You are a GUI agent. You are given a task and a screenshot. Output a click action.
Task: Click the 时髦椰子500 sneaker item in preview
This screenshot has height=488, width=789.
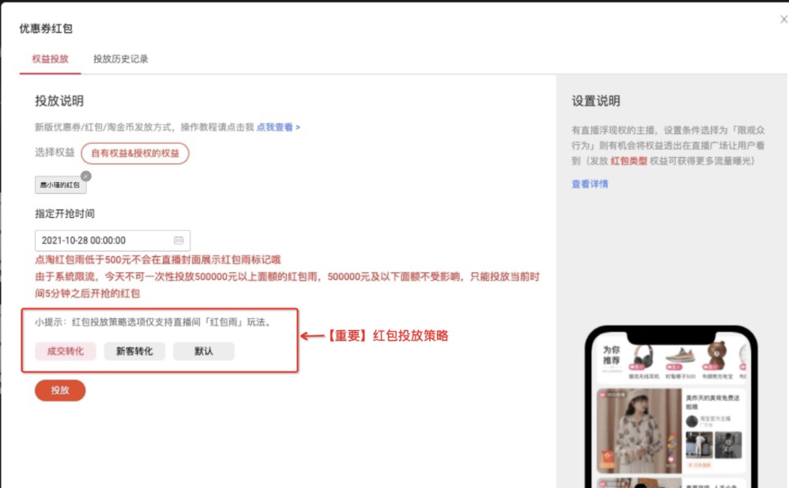tap(680, 358)
